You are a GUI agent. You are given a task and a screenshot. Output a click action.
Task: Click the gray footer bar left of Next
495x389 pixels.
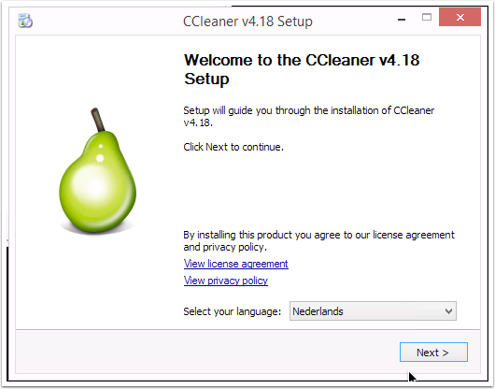[x=207, y=352]
